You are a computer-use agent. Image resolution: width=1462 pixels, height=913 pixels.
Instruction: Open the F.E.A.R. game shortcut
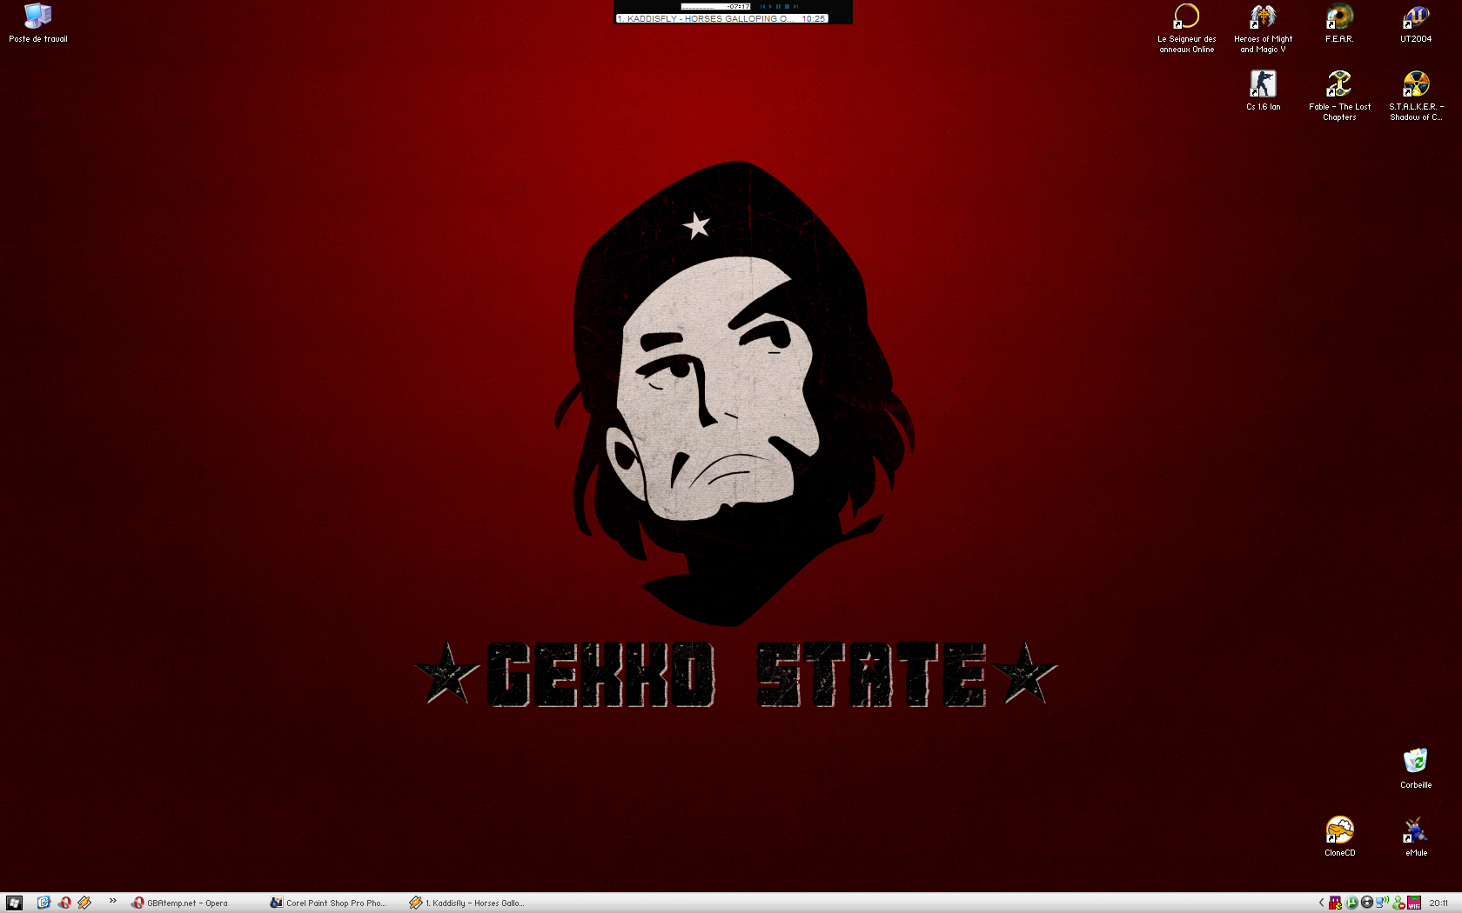[x=1339, y=23]
